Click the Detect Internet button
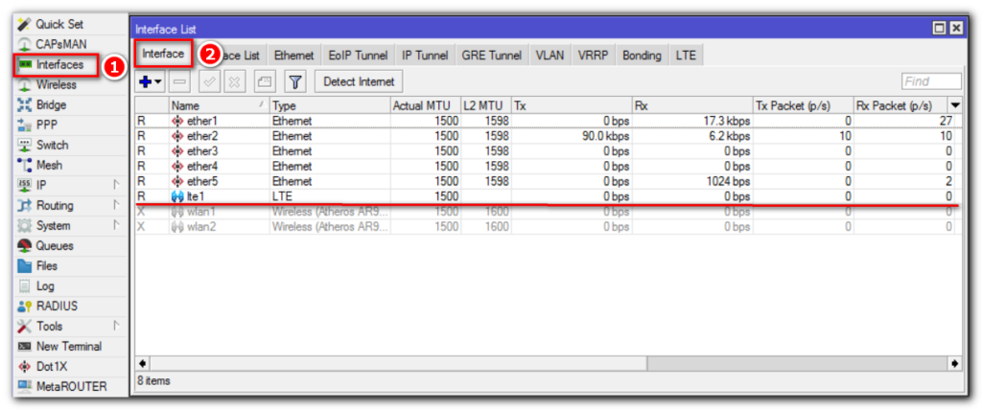Image resolution: width=982 pixels, height=410 pixels. [x=359, y=82]
